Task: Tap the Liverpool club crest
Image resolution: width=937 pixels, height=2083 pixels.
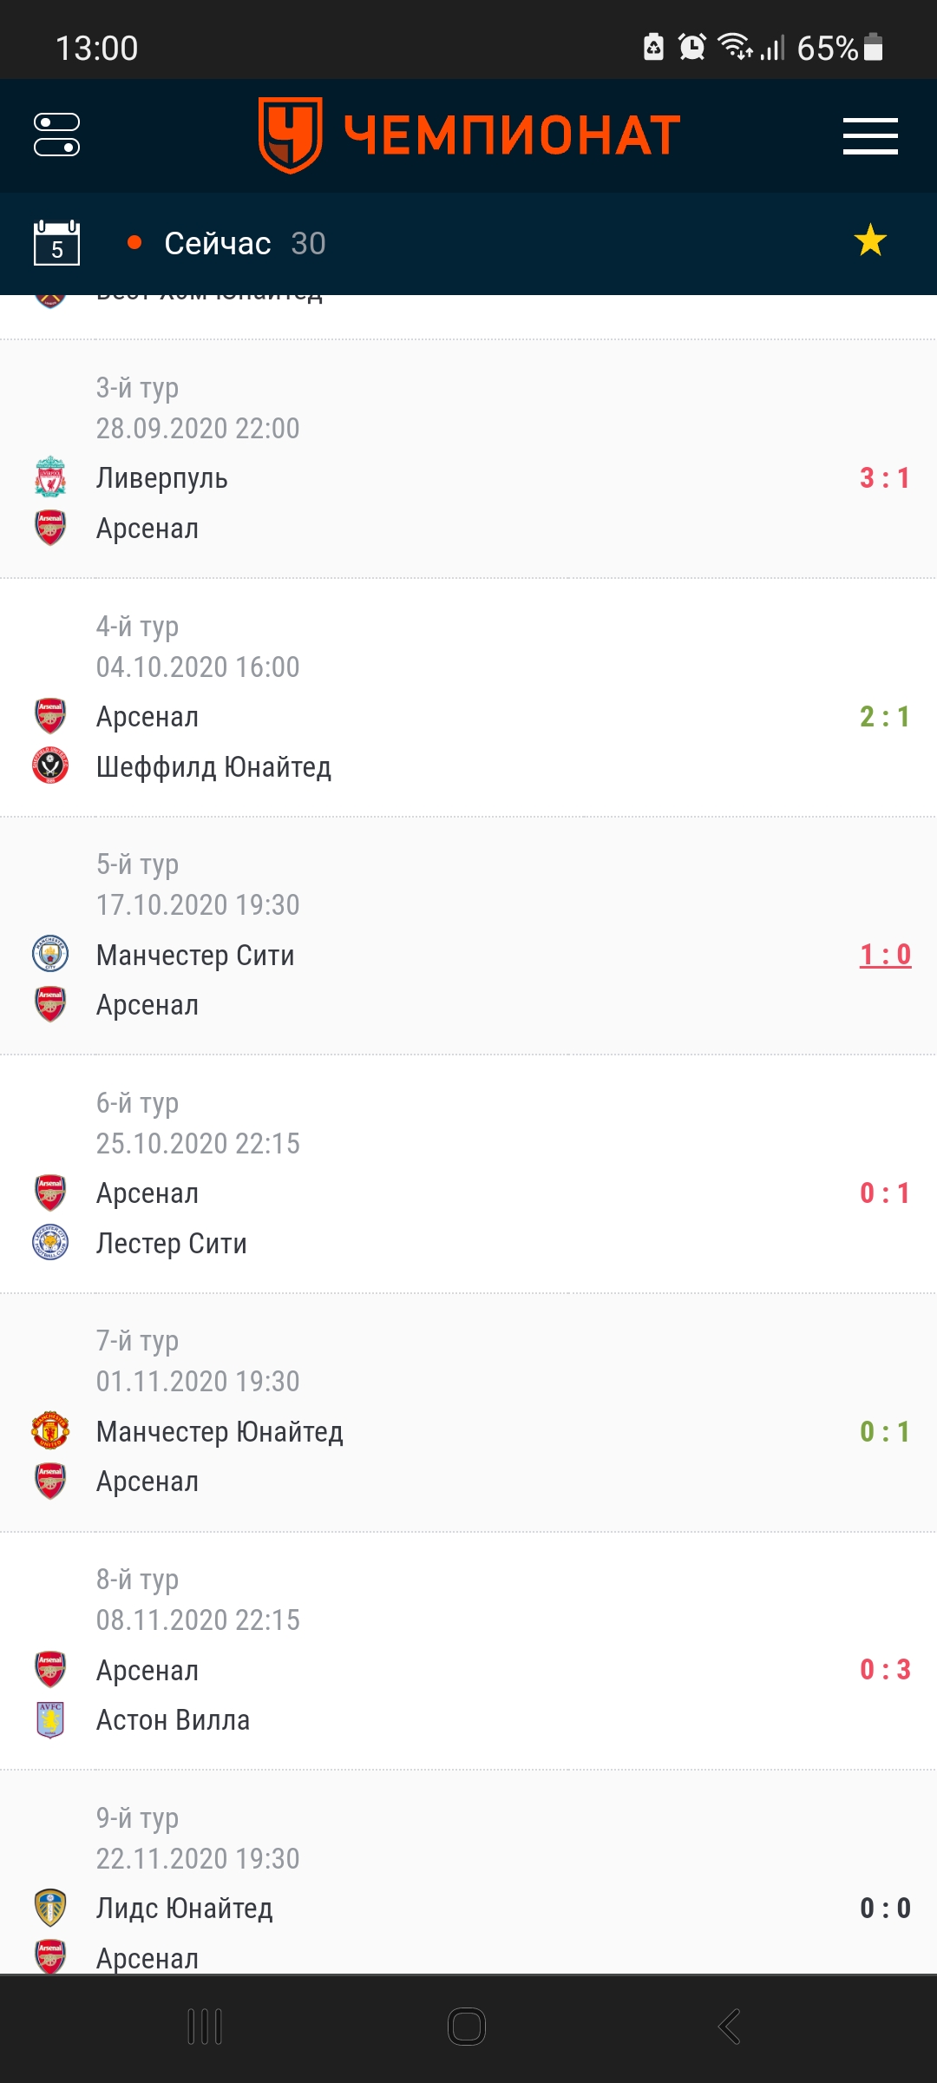Action: [50, 477]
